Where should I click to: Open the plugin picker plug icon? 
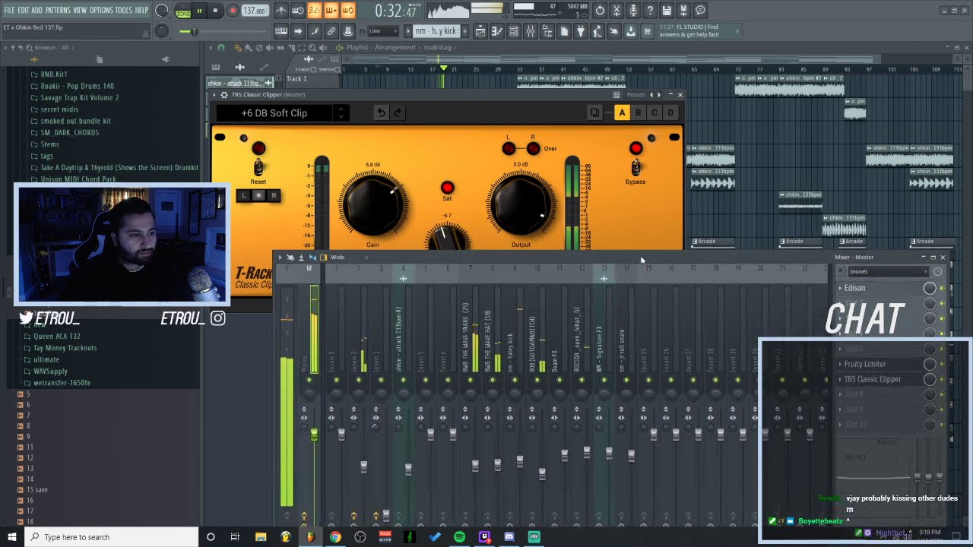tap(581, 31)
